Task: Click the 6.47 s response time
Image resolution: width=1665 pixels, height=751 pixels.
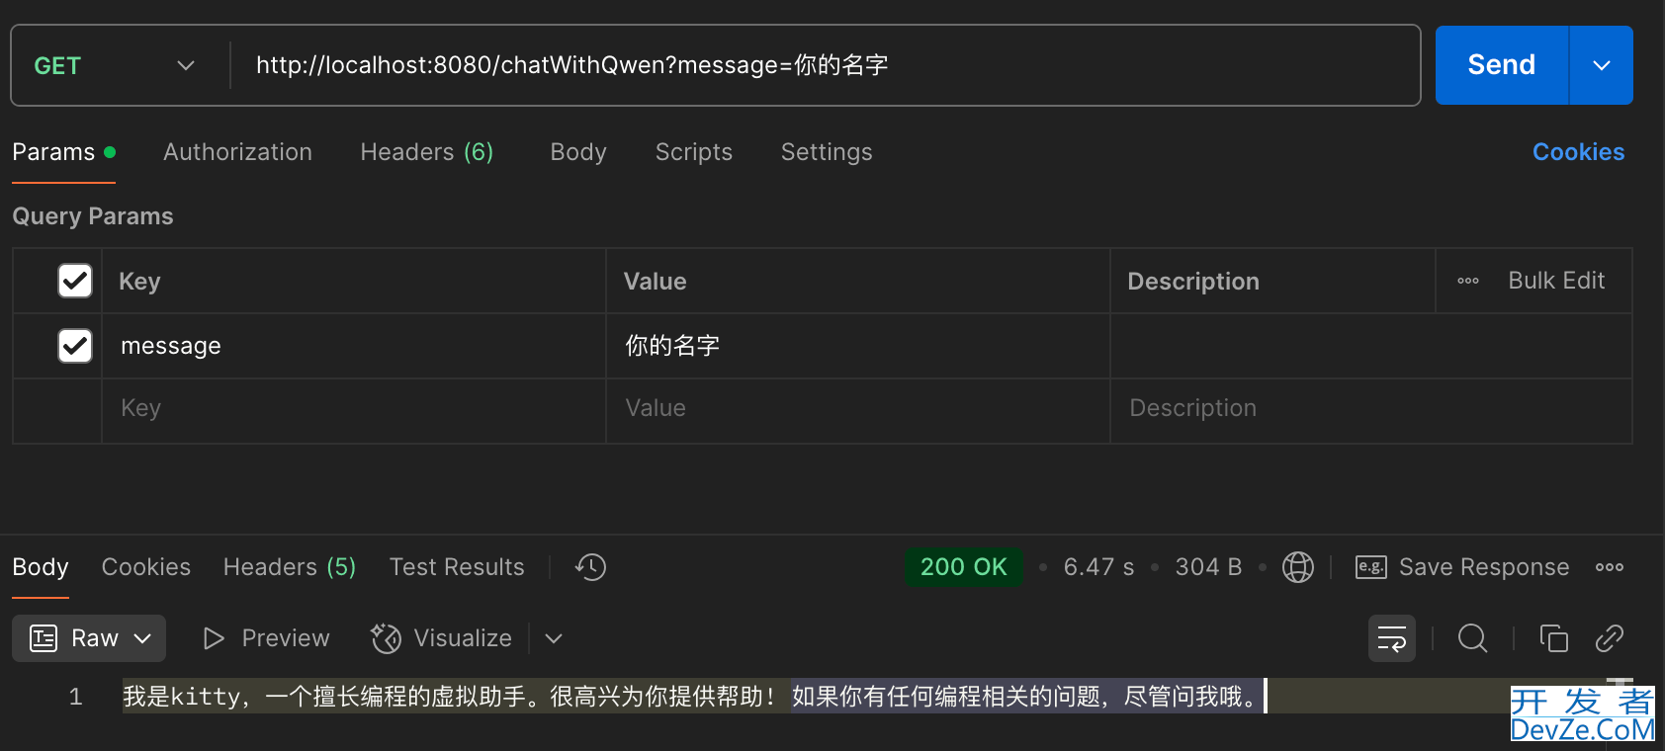Action: pos(1098,567)
